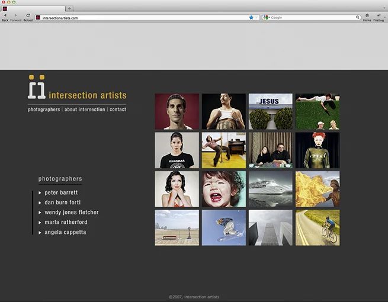Screen dimensions: 388x302
Task: View the woman in black t-shirt portrait
Action: pyautogui.click(x=177, y=150)
